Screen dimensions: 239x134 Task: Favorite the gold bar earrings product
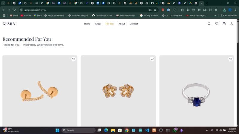tap(73, 59)
